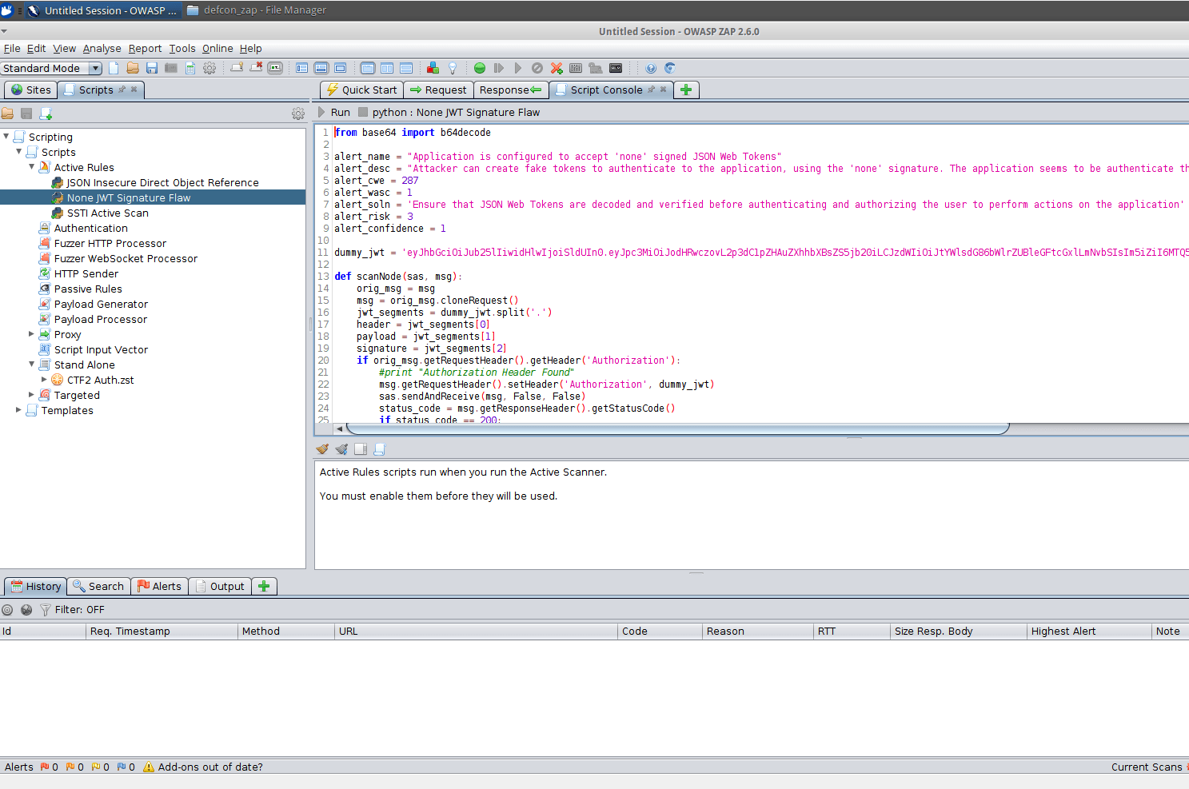Open the Analyse menu
The height and width of the screenshot is (789, 1189).
[102, 49]
